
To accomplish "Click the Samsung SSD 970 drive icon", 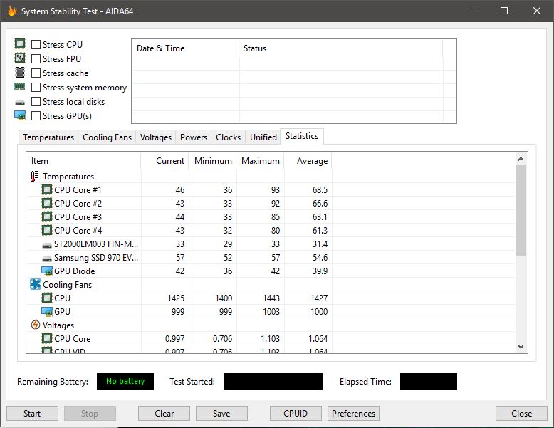I will 47,258.
